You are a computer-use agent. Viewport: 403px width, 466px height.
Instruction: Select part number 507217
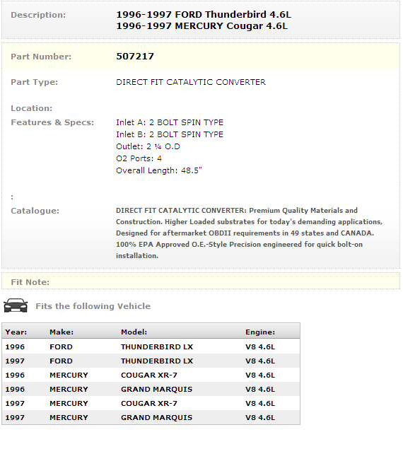(135, 57)
